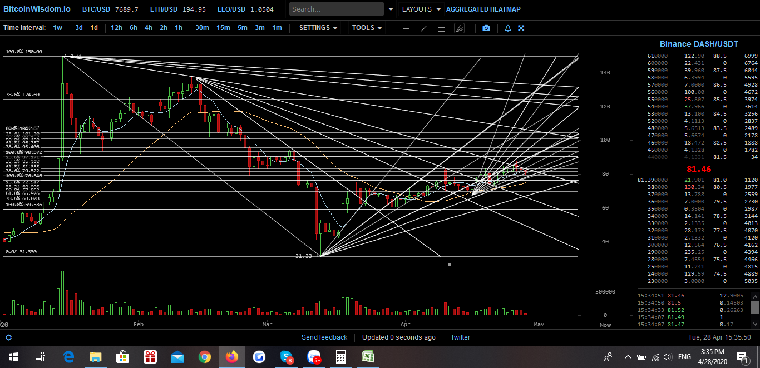Image resolution: width=760 pixels, height=368 pixels.
Task: Open Zalo chat app from the taskbar
Action: (314, 357)
